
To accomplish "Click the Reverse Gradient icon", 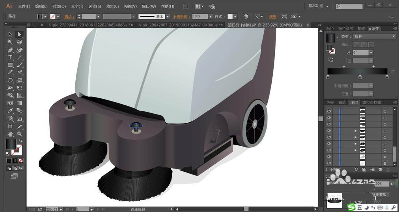I will click(x=330, y=60).
